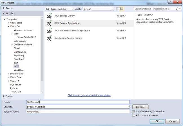This screenshot has width=183, height=126.
Task: Click the project Name input field
Action: point(78,102)
